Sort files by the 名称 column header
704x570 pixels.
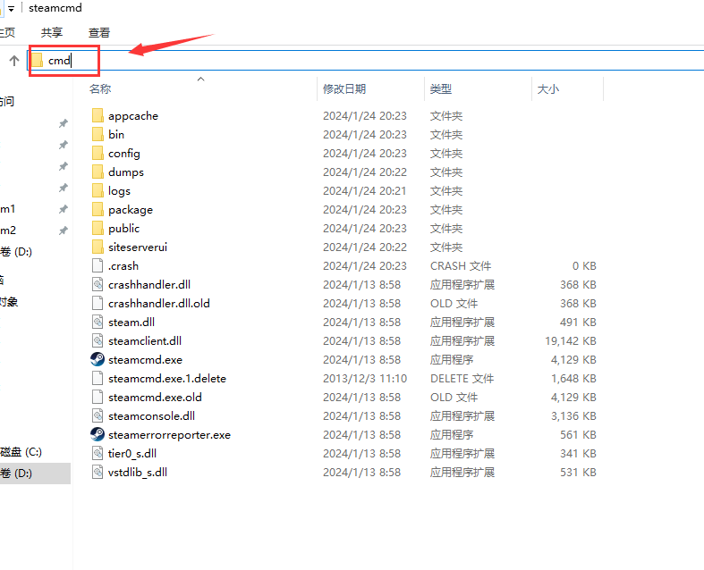(100, 88)
